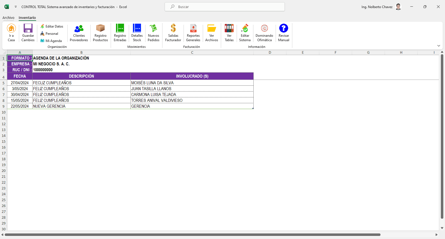Select column D header
Viewport: 445px width, 239px height.
270,52
